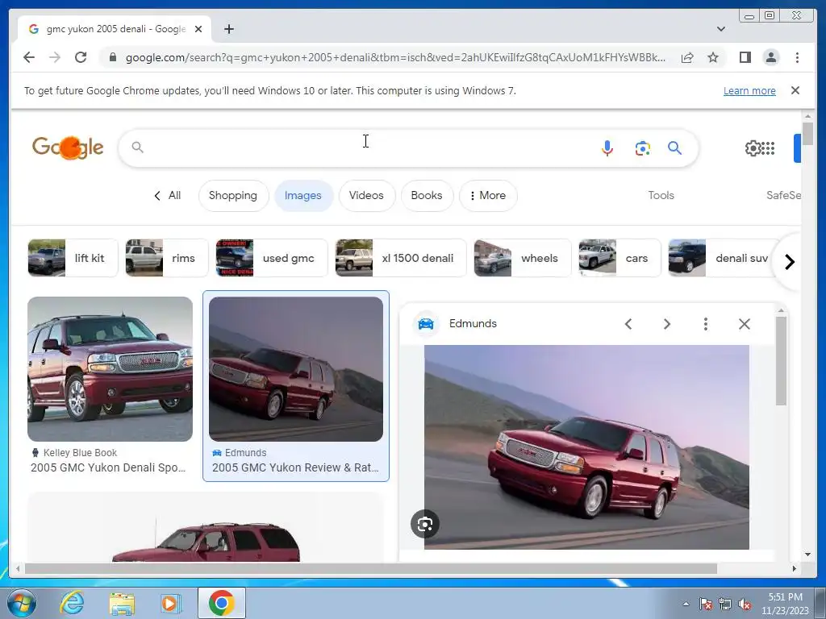Open Windows Explorer from taskbar

click(122, 603)
